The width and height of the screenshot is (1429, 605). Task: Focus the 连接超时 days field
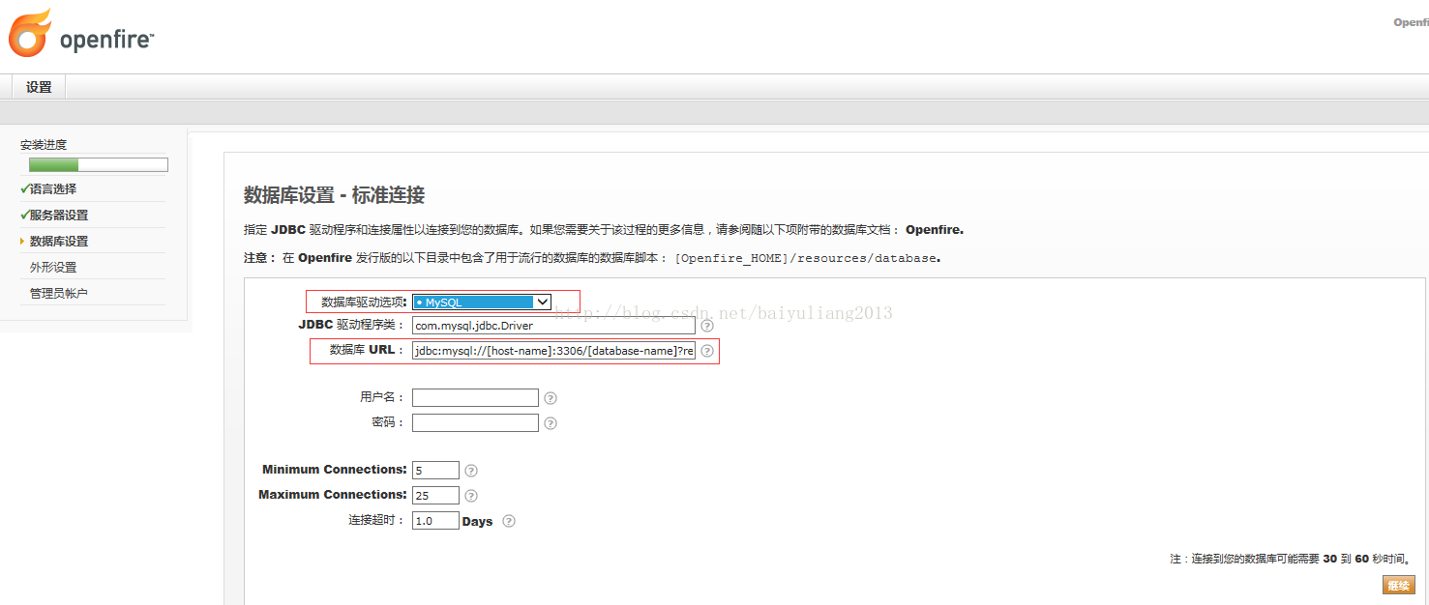435,520
